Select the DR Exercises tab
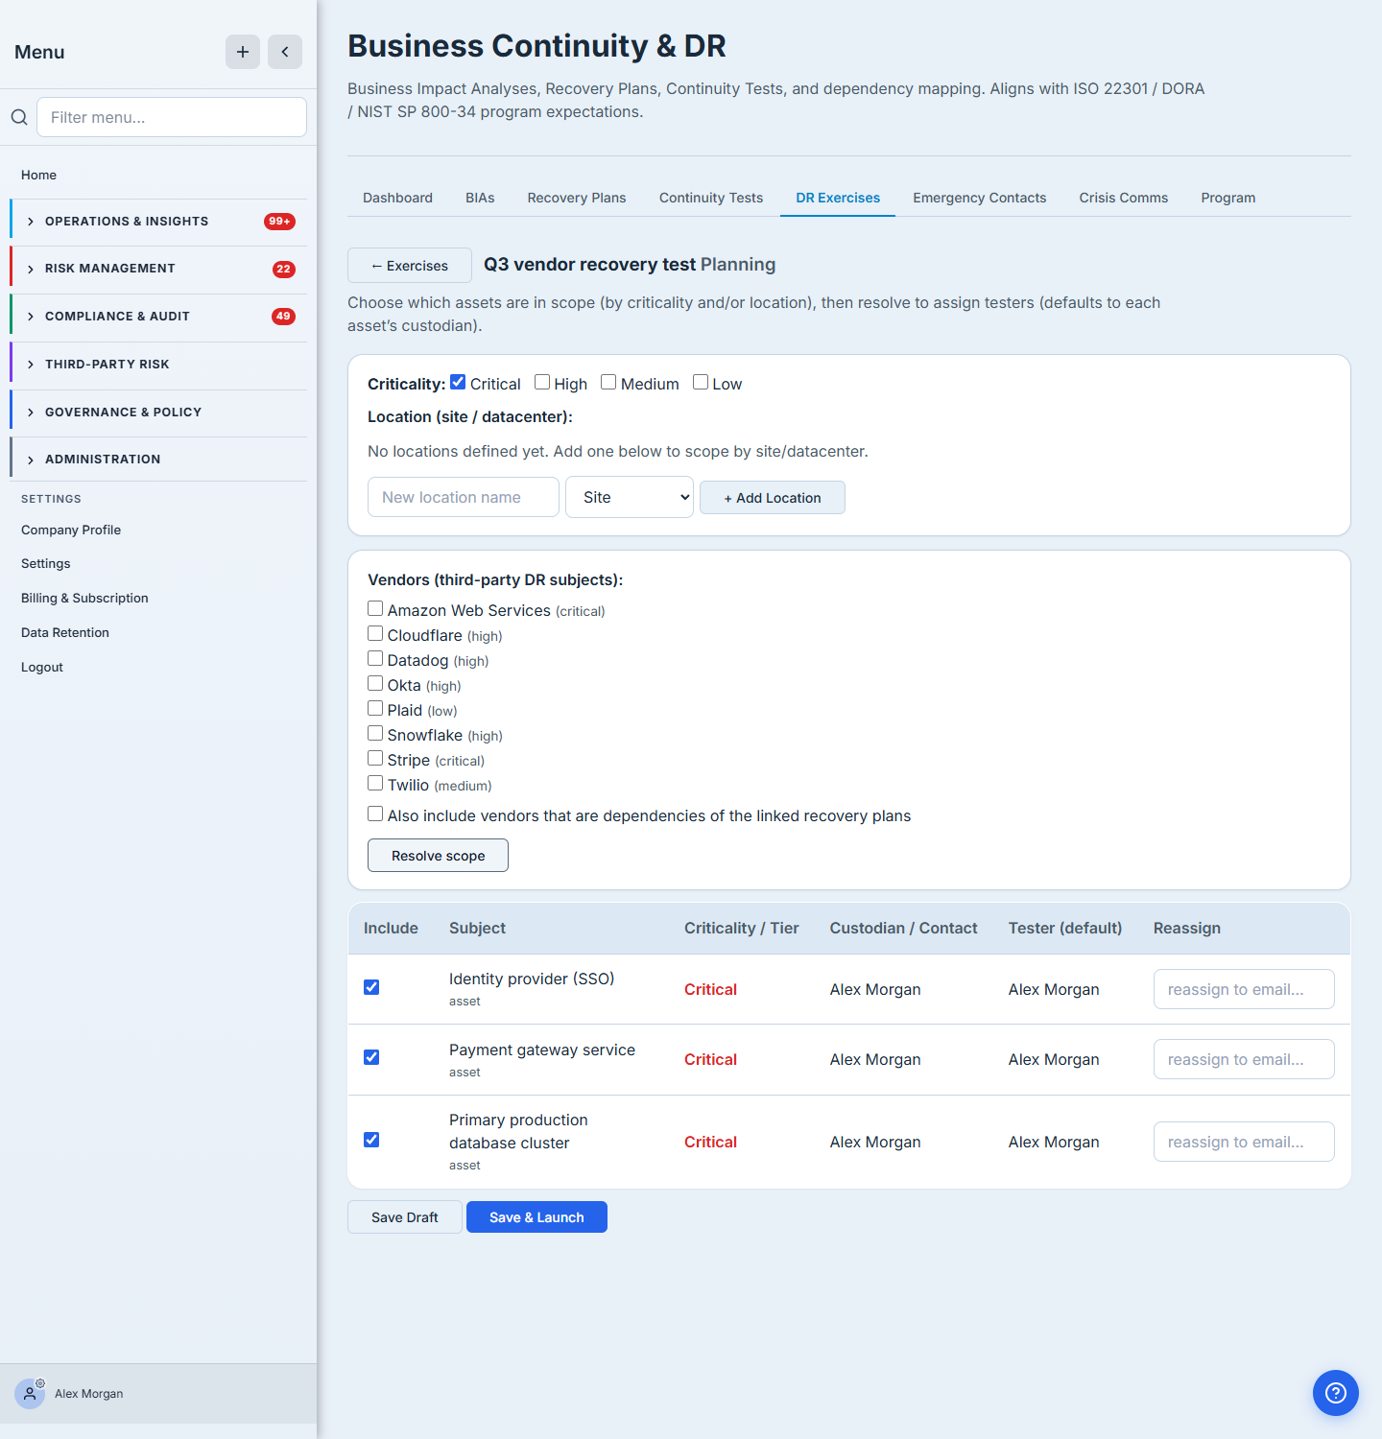Screen dimensions: 1382x1439 point(838,198)
